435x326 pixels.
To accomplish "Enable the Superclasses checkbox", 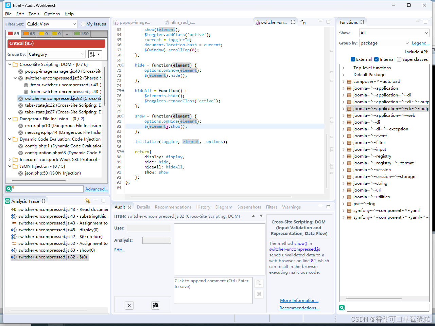I will (x=399, y=59).
